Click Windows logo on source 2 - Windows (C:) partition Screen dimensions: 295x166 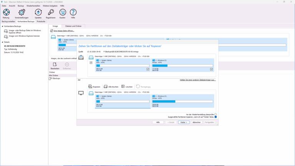click(x=154, y=60)
